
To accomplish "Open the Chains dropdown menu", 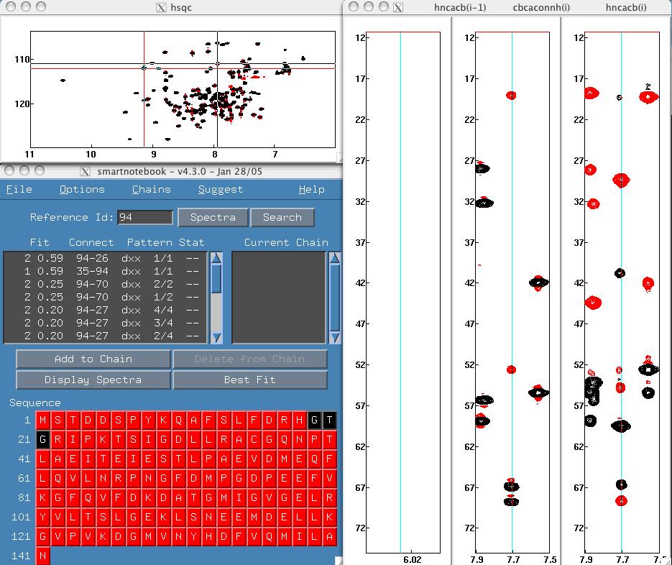I will tap(151, 189).
